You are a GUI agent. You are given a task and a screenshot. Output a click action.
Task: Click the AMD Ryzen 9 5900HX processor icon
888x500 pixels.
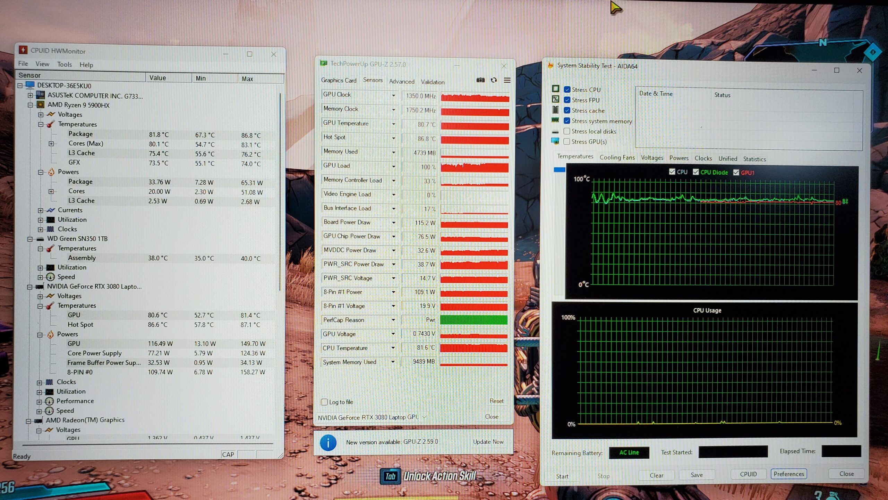click(x=40, y=105)
